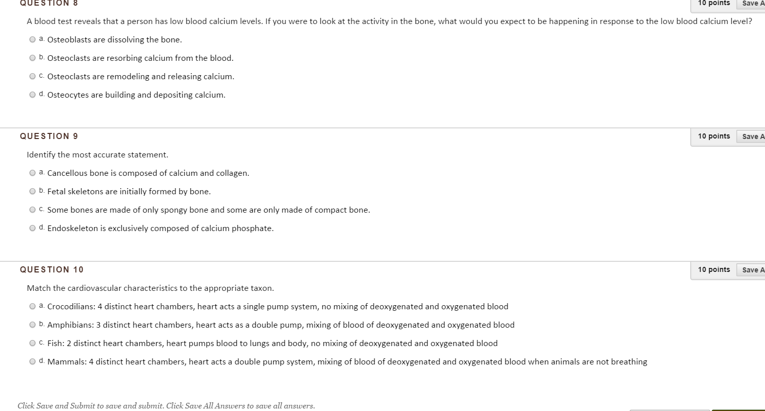Choose the Amphibians answer in Question 10
This screenshot has width=765, height=411.
pyautogui.click(x=32, y=324)
